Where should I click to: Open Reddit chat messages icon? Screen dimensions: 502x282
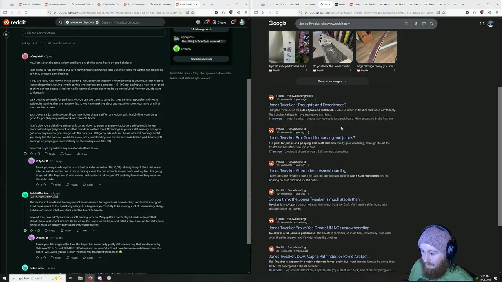[206, 22]
